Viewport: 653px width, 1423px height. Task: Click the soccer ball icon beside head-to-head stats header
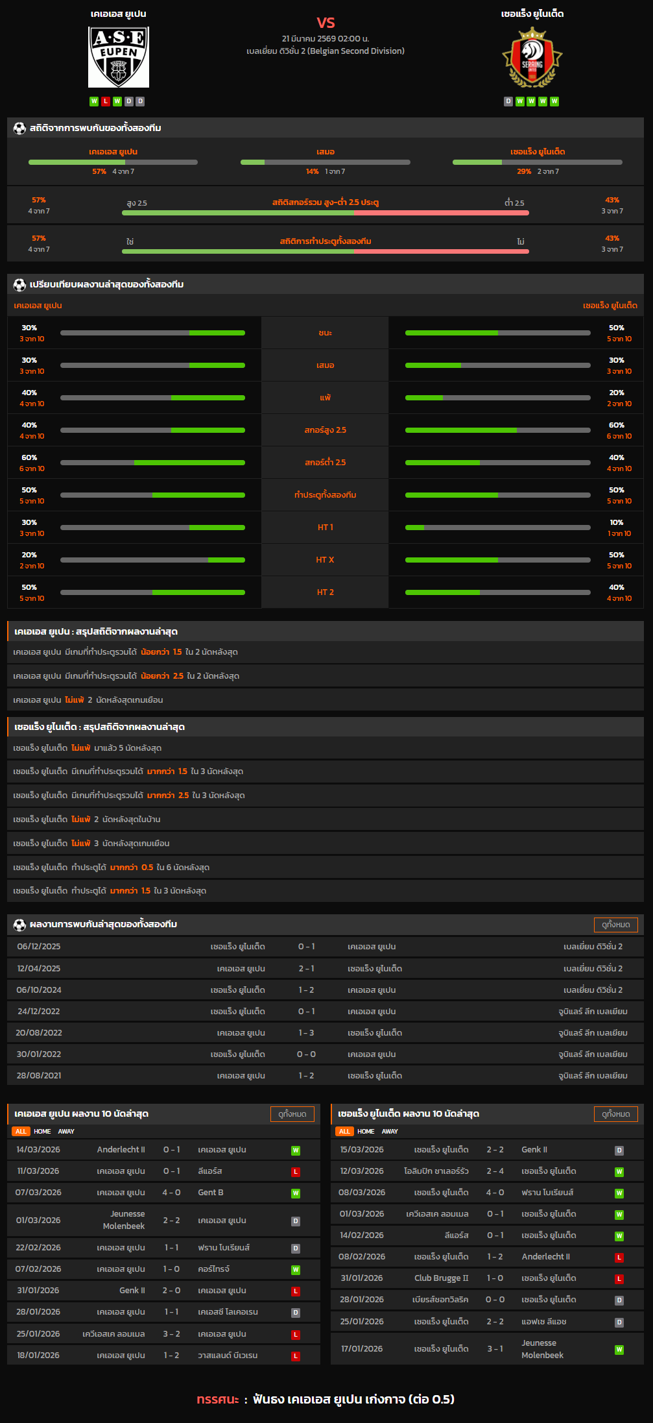(x=19, y=128)
